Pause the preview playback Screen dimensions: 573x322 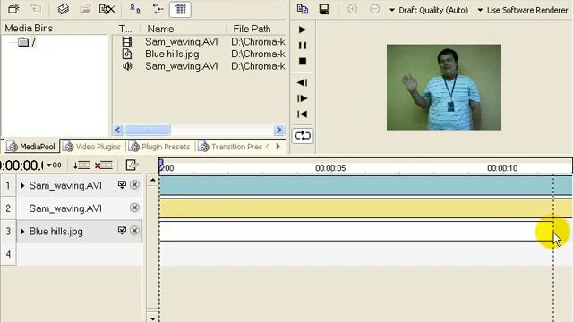pos(303,46)
